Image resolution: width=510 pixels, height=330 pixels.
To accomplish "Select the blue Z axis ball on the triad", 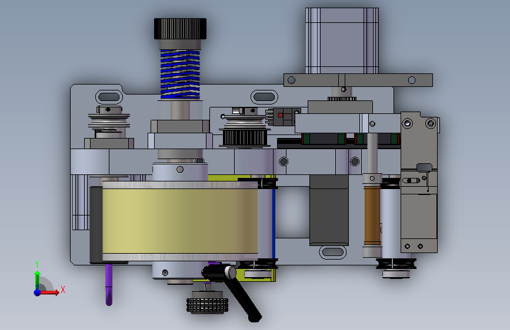I will click(38, 292).
